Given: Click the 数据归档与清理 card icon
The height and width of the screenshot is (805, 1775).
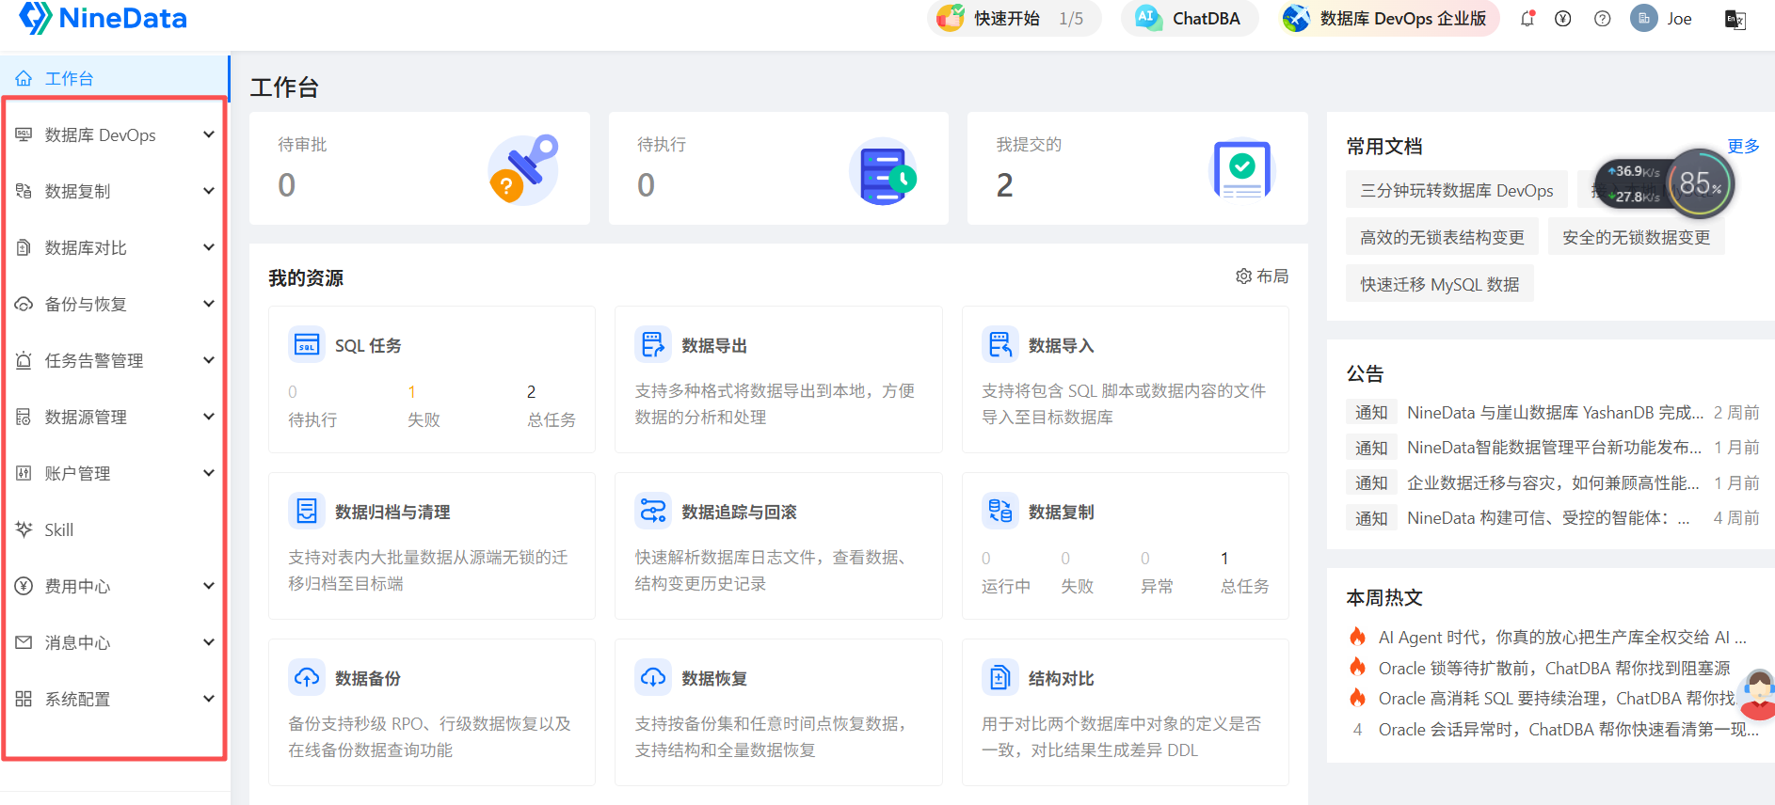Looking at the screenshot, I should click(x=307, y=512).
